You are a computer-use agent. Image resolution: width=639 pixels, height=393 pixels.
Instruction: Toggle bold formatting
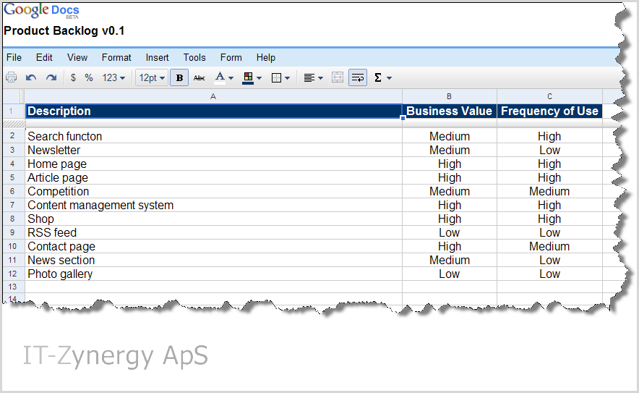point(179,77)
